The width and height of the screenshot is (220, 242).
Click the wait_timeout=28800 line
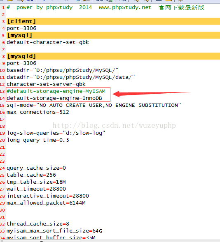36,189
